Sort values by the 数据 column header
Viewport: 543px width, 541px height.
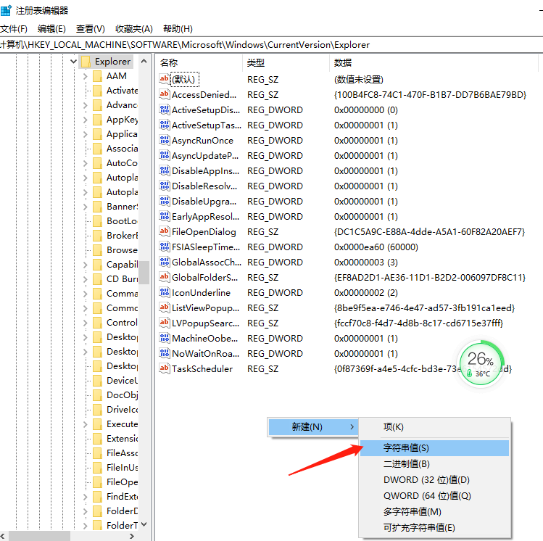[x=434, y=62]
